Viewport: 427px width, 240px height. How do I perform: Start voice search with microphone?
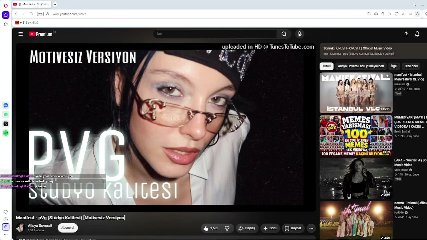[x=300, y=34]
